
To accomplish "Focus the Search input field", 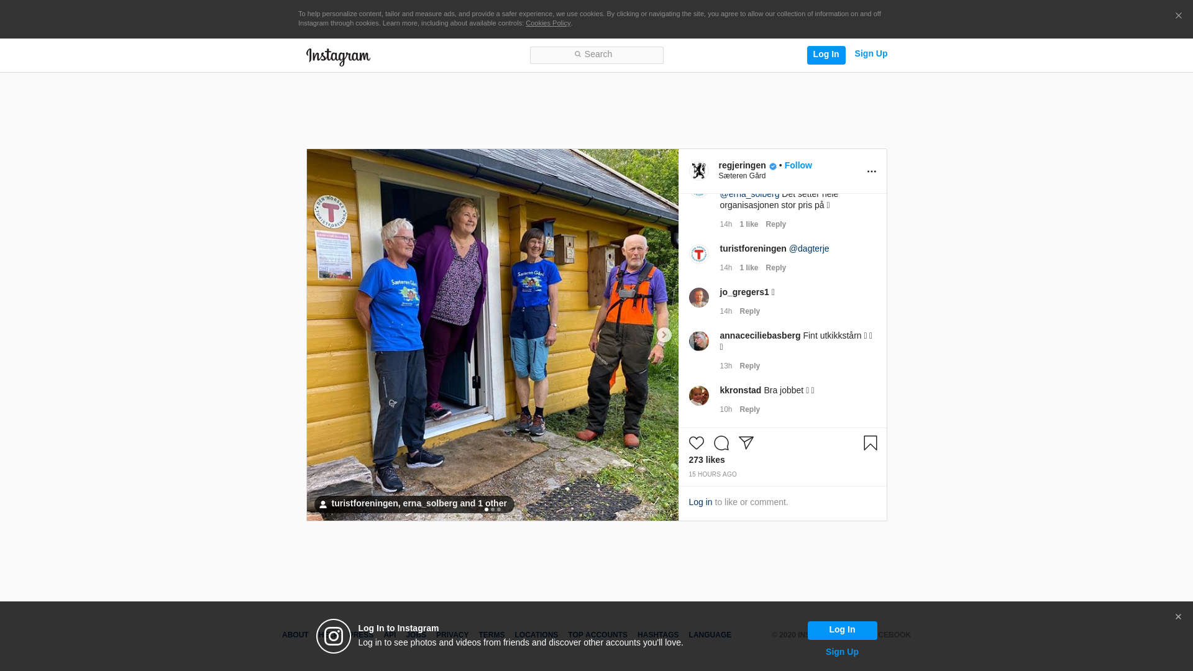I will [x=596, y=55].
